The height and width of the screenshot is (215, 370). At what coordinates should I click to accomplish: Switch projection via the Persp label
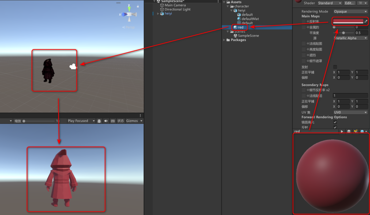coord(129,27)
